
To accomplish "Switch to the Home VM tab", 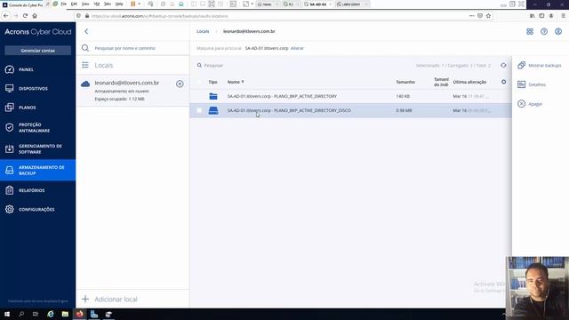I will tap(267, 4).
